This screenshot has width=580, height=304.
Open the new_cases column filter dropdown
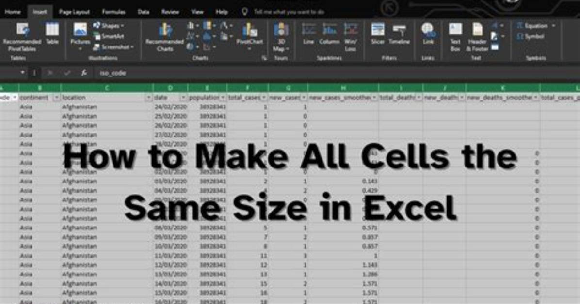(304, 97)
